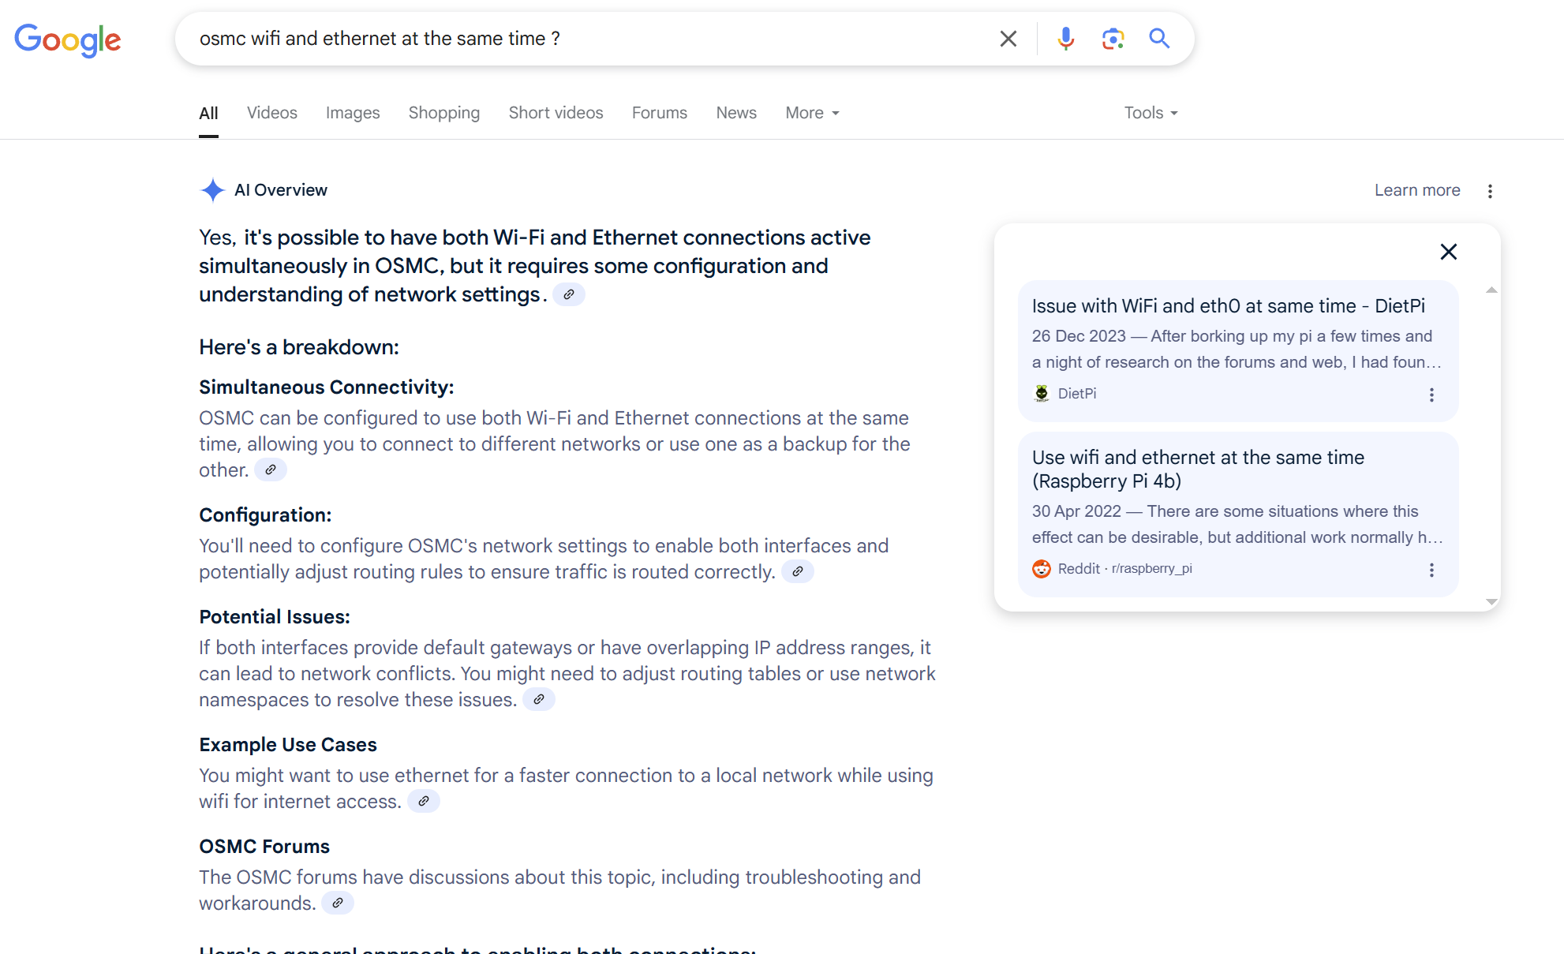Open DietPi WiFi and eth0 issue result
Viewport: 1564px width, 954px height.
[1228, 306]
